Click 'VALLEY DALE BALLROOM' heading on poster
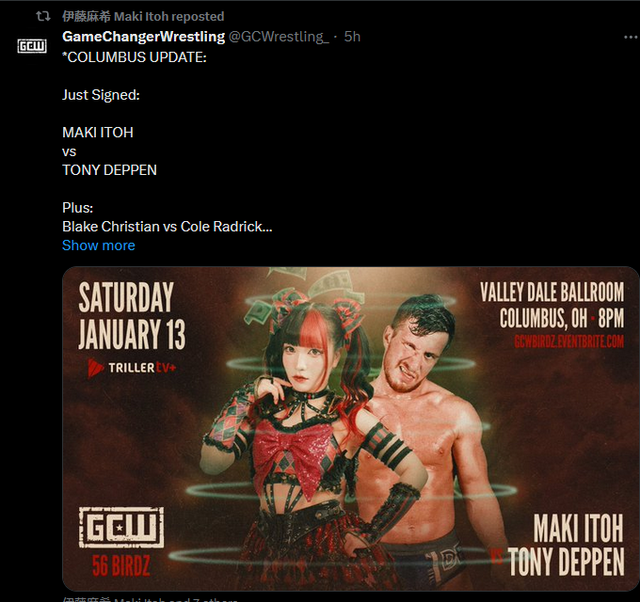 click(552, 292)
